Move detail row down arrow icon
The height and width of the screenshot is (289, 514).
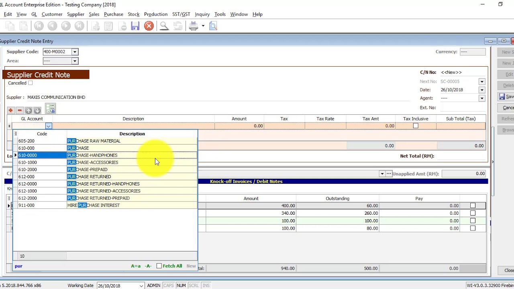37,110
